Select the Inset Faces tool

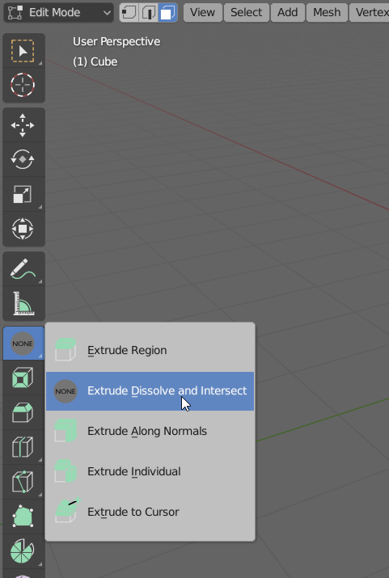pos(23,378)
